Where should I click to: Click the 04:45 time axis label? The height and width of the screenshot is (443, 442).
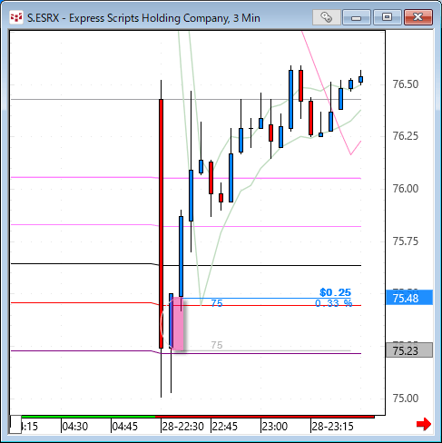click(125, 427)
